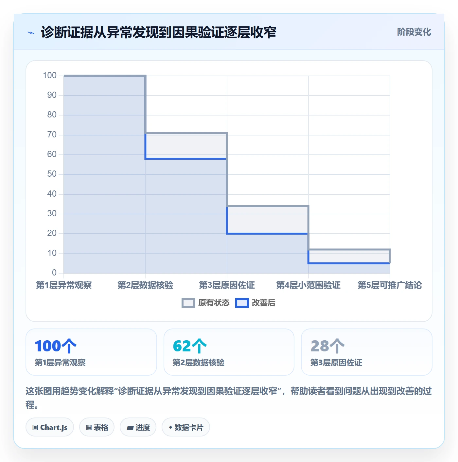The width and height of the screenshot is (458, 462).
Task: Click the x-axis label 第1层异常观察
Action: point(64,285)
